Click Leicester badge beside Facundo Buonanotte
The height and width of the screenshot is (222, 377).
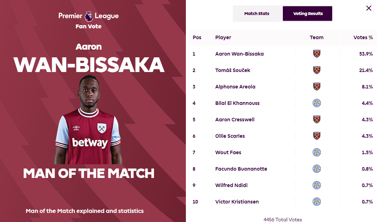[x=317, y=169]
